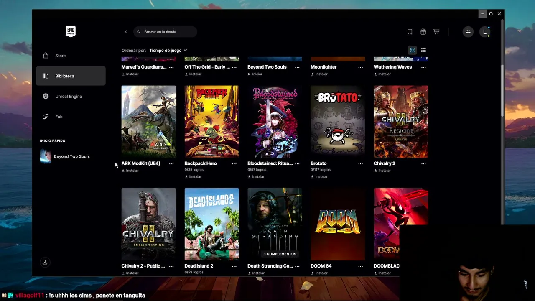The width and height of the screenshot is (535, 301).
Task: Install Marvel's Guardians
Action: 130,74
